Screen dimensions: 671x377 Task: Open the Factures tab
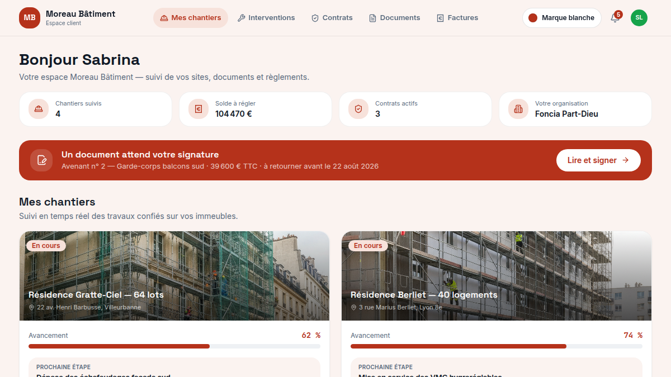457,18
